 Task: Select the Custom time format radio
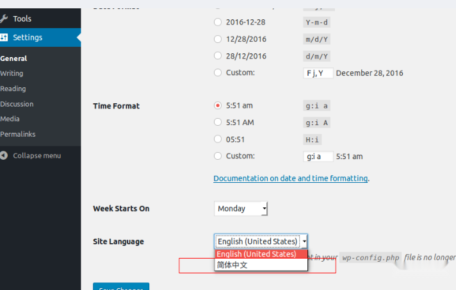click(x=218, y=156)
